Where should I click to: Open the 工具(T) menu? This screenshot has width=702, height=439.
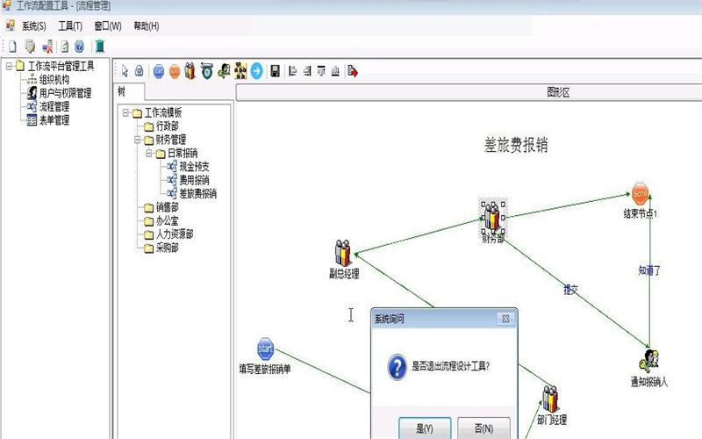[70, 26]
